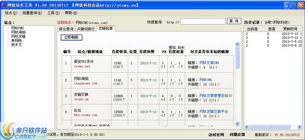Click the history panel scroll-left arrow
The image size is (305, 140).
[x=246, y=127]
